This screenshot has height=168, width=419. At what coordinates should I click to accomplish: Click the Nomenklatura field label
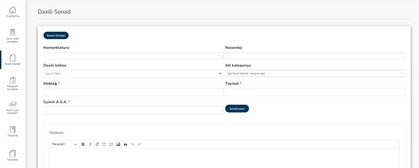(x=56, y=48)
